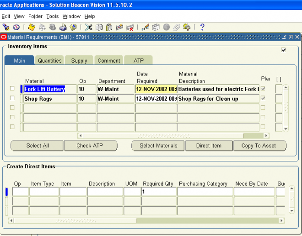
Task: Click the Check ATP button
Action: (91, 146)
